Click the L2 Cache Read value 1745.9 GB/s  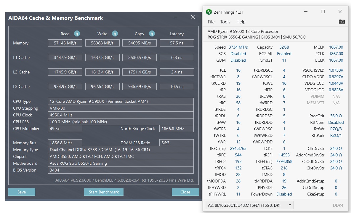pyautogui.click(x=65, y=72)
